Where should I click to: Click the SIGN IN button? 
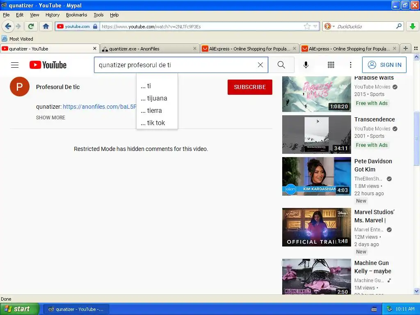[x=384, y=65]
